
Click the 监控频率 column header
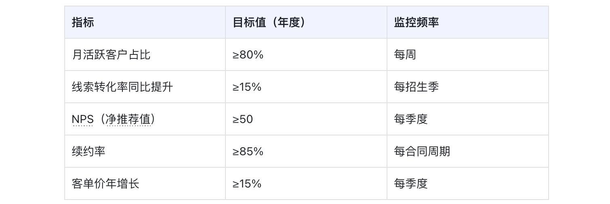[x=416, y=23]
